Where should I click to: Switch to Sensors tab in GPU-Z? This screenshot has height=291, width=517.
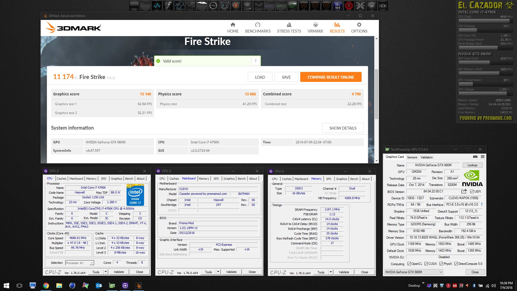[x=412, y=157]
